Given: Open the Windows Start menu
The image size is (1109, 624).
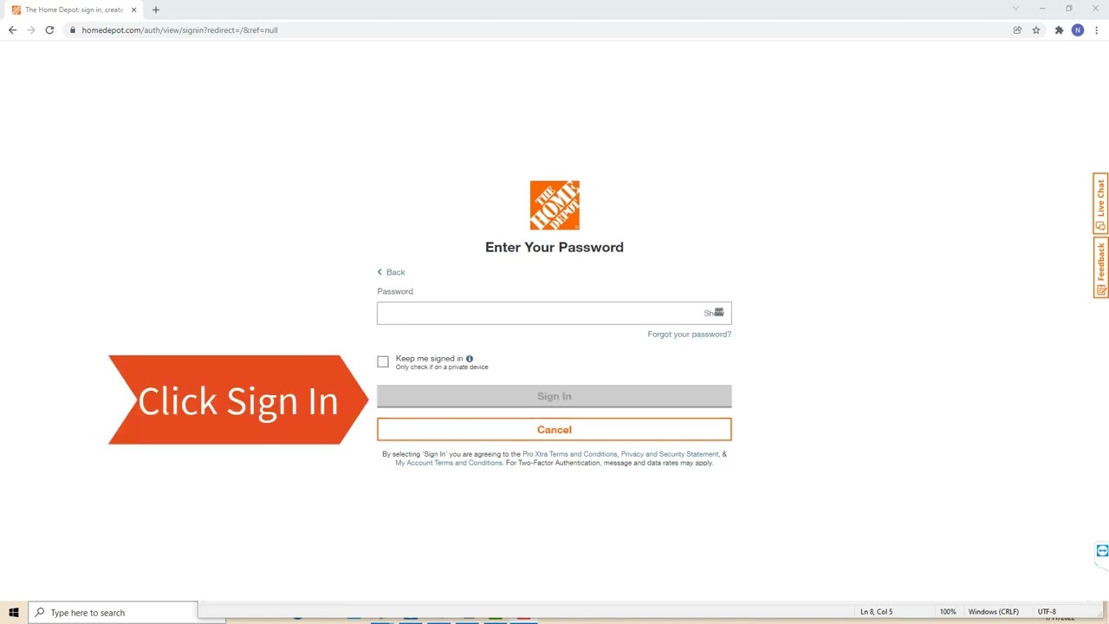Looking at the screenshot, I should (x=13, y=613).
